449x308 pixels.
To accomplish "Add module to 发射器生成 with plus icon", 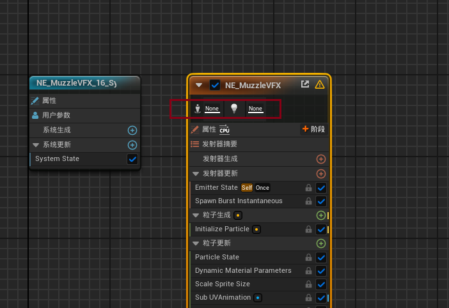I will click(320, 159).
